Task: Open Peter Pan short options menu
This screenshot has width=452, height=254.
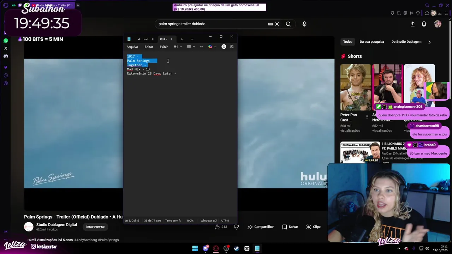Action: (367, 117)
